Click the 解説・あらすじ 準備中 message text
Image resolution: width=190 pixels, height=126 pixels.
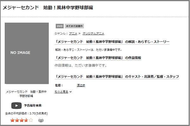[88, 50]
